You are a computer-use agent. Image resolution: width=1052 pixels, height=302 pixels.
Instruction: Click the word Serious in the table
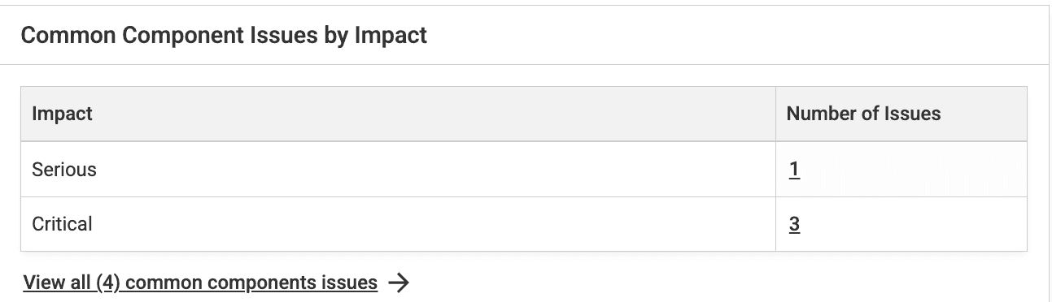pyautogui.click(x=64, y=170)
